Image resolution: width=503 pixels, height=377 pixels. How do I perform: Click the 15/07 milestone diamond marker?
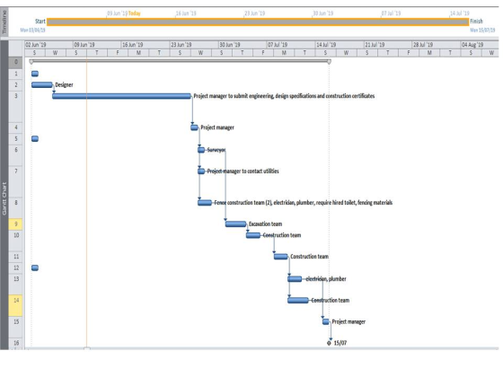pos(329,343)
